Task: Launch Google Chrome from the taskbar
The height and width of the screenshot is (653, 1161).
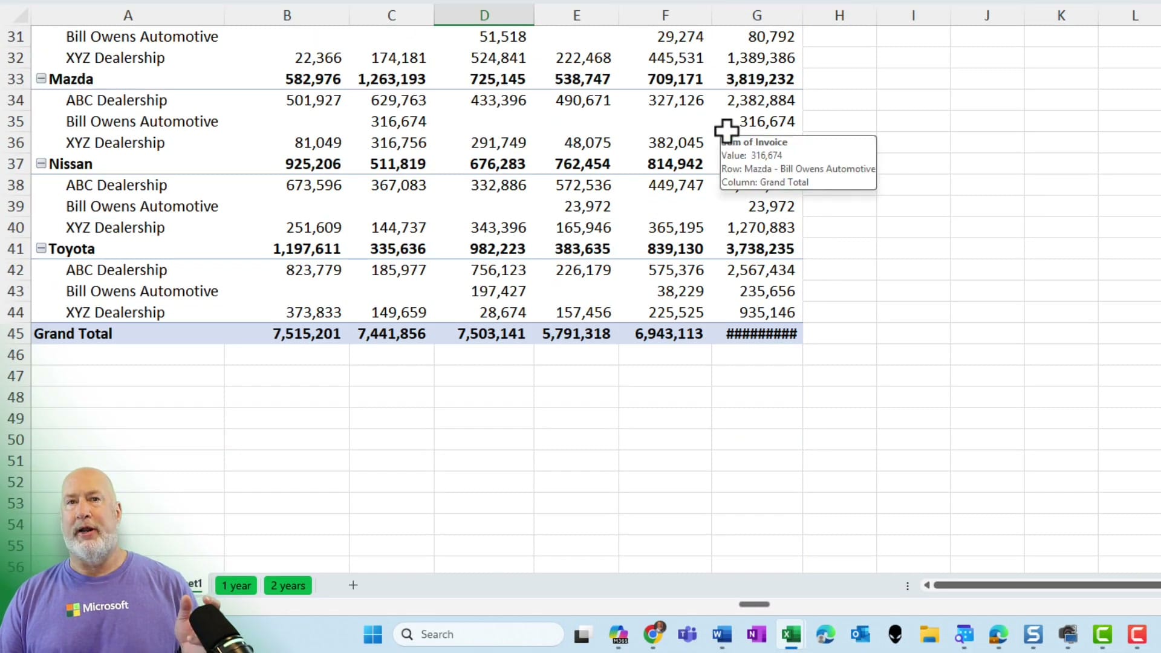Action: 653,635
